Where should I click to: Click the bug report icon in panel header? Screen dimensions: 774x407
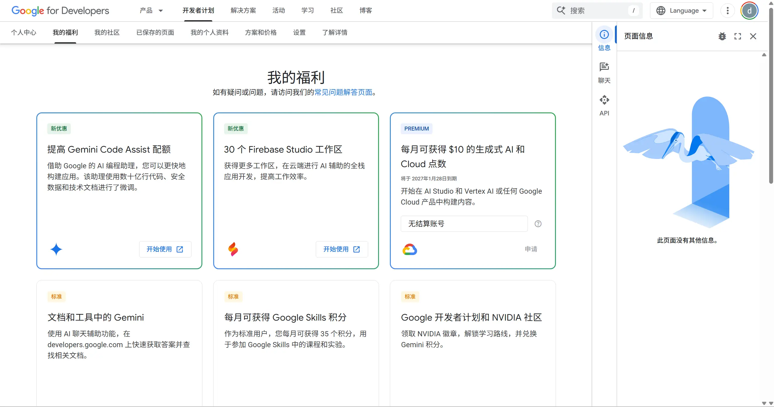pos(722,36)
